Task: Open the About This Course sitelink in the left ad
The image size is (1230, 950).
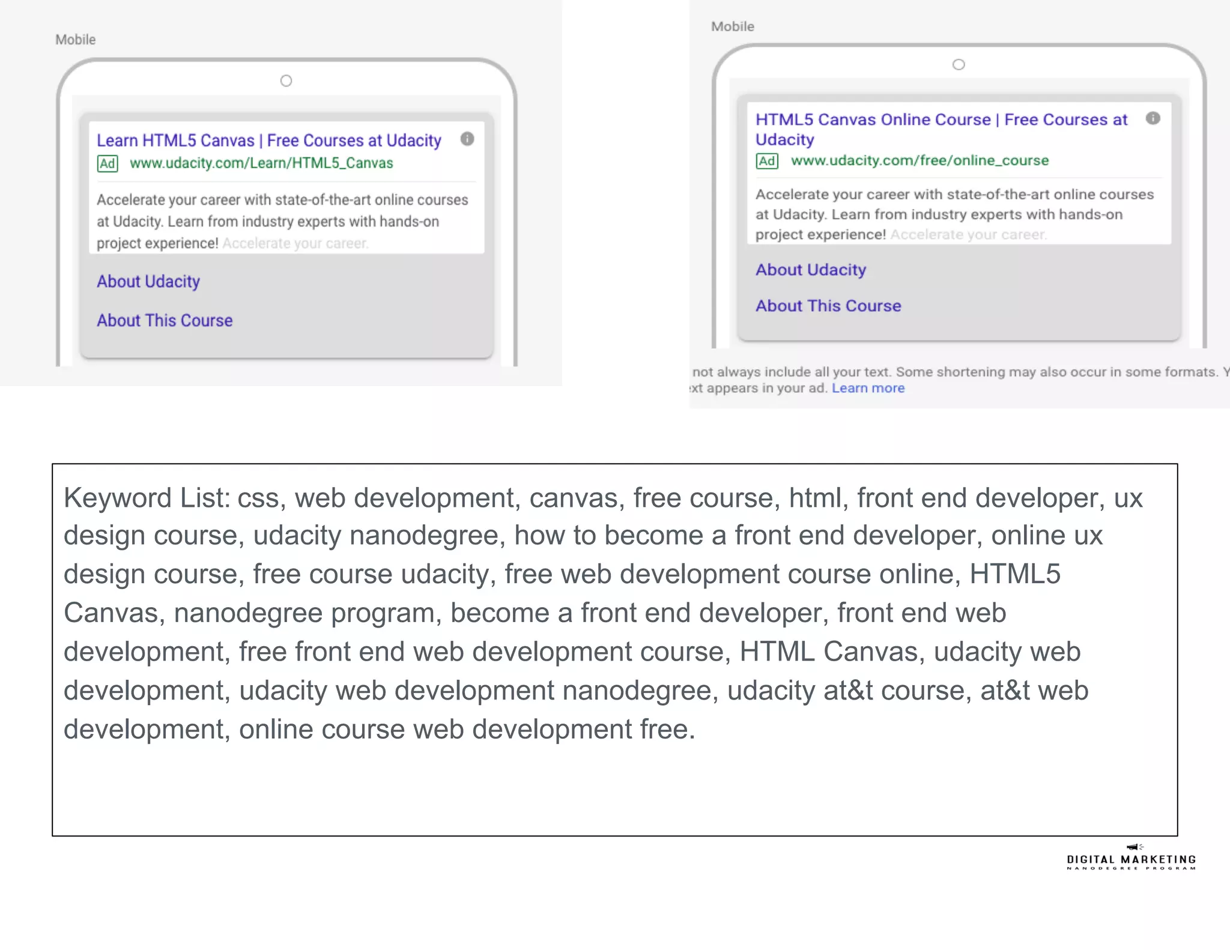Action: tap(165, 321)
